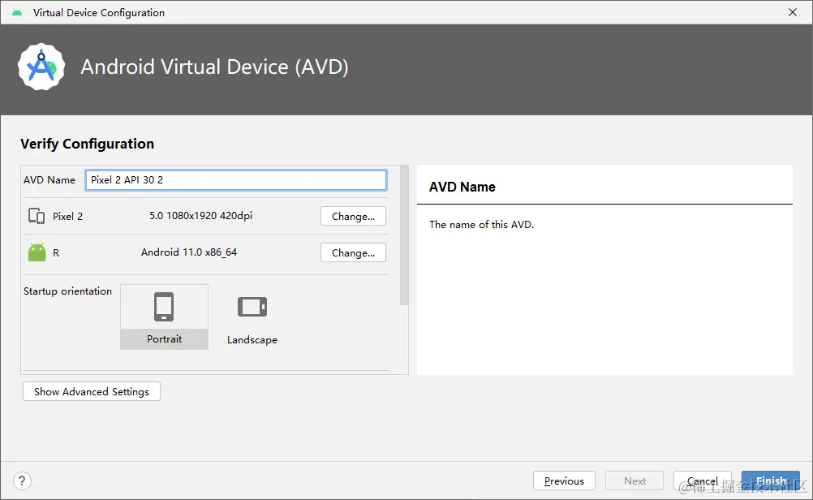Click the small Android icon in title bar
This screenshot has height=500, width=813.
point(17,12)
